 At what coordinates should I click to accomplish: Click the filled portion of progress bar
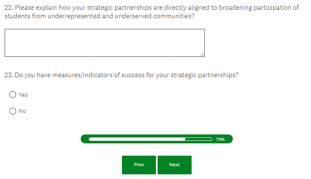pos(137,139)
